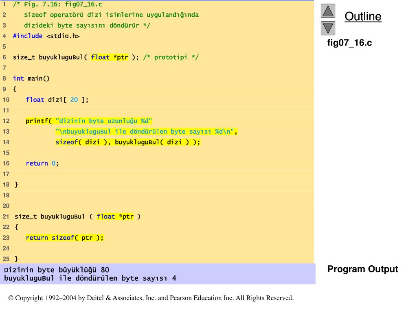The image size is (417, 312).
Task: Click the up arrow navigation icon
Action: [328, 11]
